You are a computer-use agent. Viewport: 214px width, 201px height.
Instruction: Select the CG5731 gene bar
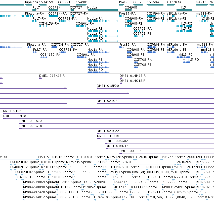(x=64, y=5)
